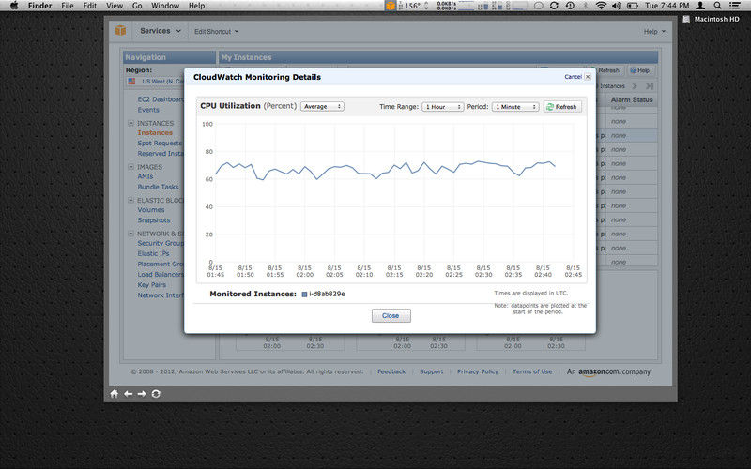
Task: Click US flag region icon
Action: pos(131,82)
